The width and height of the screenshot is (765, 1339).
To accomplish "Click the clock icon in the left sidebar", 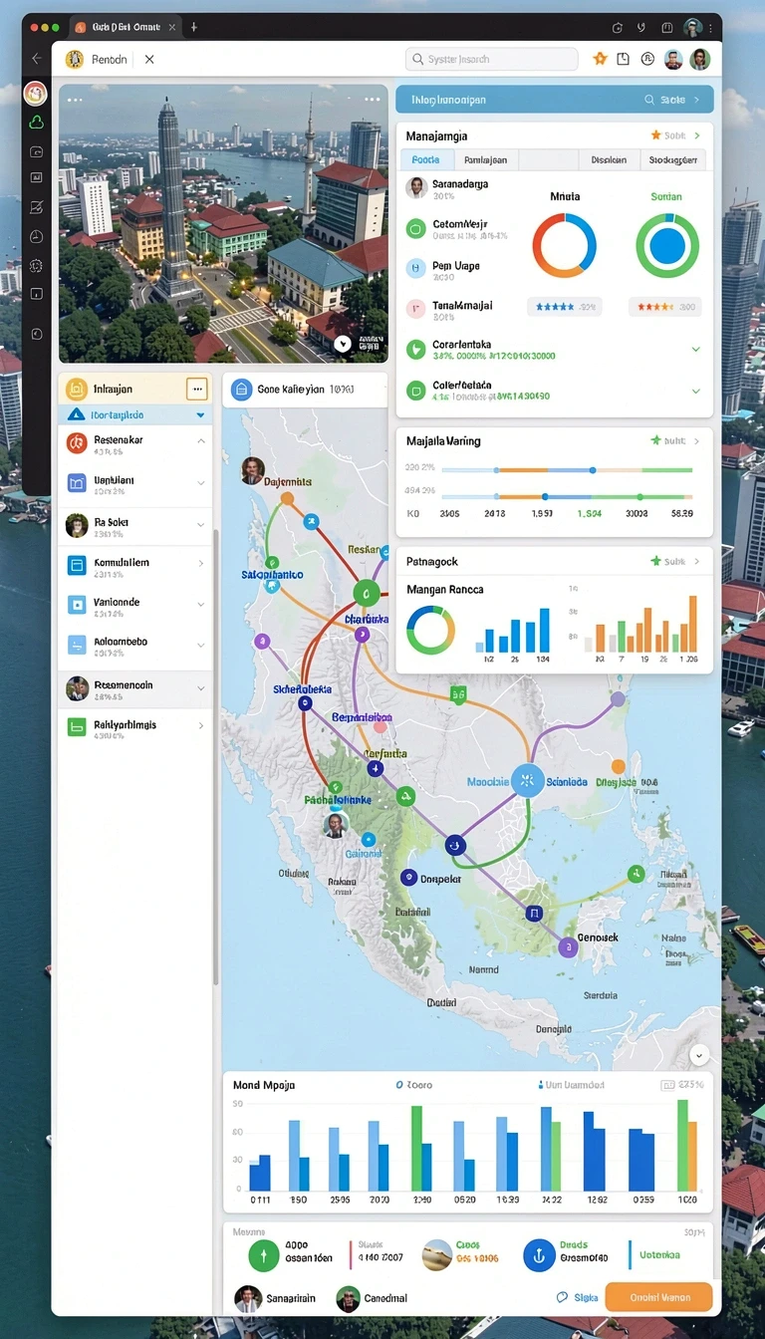I will [x=37, y=236].
